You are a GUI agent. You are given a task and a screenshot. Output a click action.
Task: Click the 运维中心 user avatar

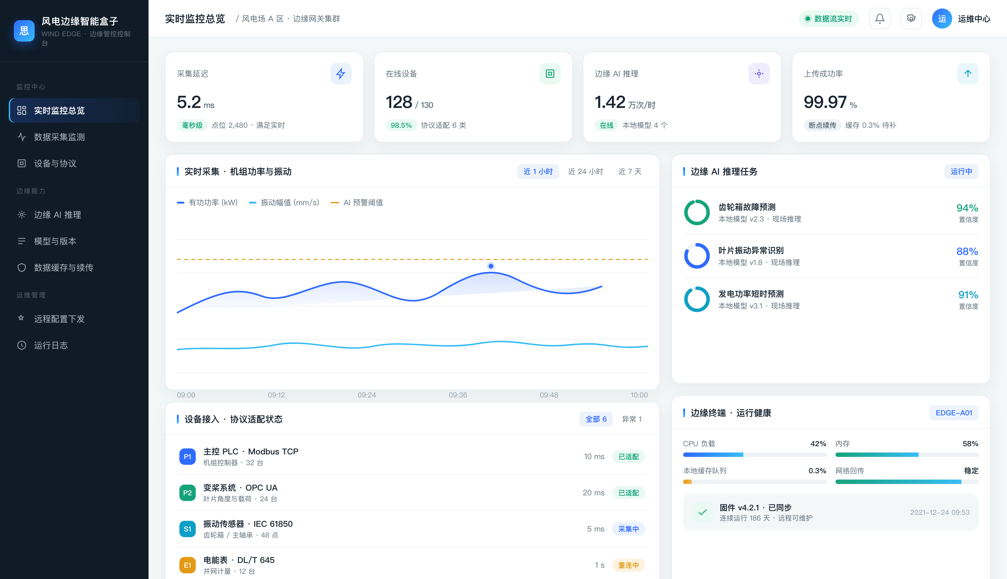942,19
